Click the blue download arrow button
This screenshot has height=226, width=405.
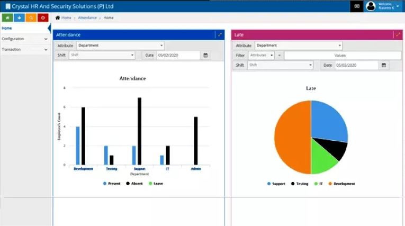(19, 17)
